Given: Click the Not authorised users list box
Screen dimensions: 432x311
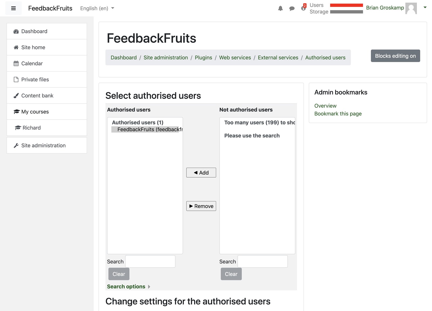Looking at the screenshot, I should (257, 186).
